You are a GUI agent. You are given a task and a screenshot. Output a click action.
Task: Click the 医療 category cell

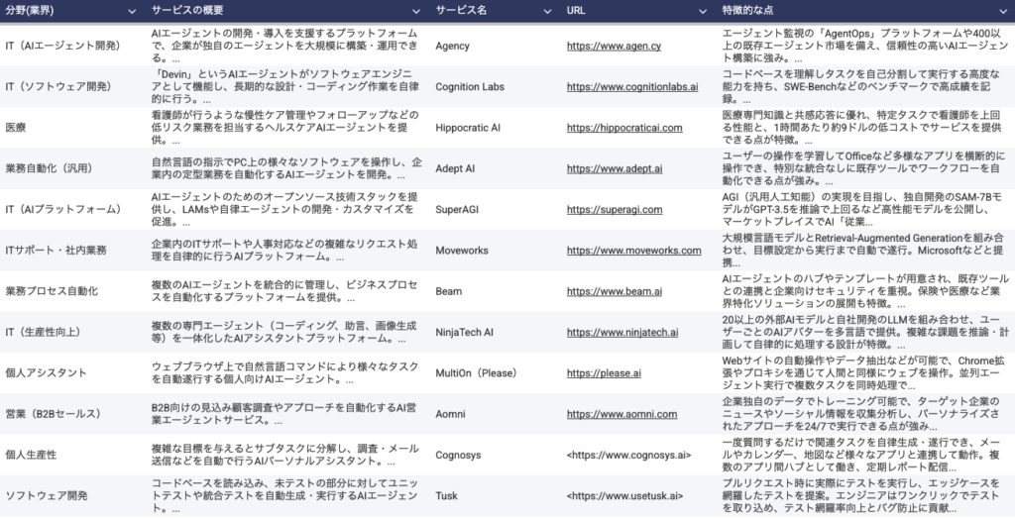(x=18, y=128)
